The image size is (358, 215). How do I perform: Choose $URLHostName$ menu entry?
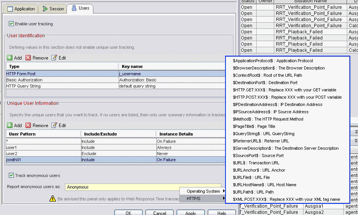pos(288,185)
